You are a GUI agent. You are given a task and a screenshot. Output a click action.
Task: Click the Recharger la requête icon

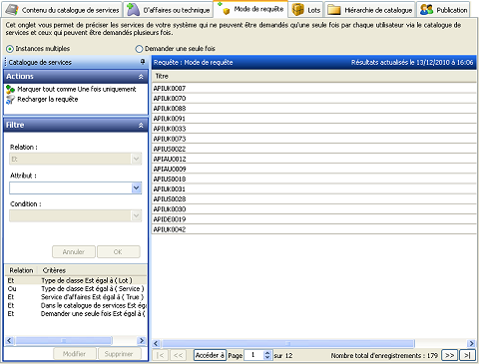(10, 99)
